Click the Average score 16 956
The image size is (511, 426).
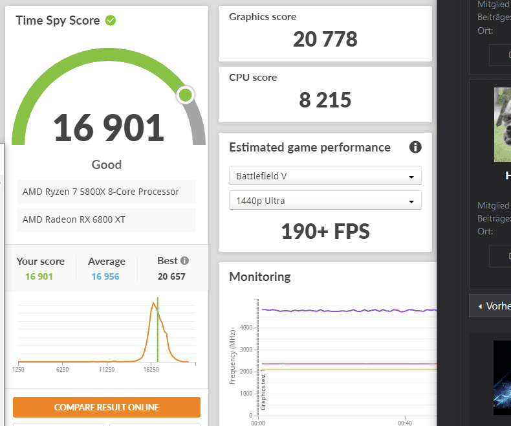click(x=105, y=276)
